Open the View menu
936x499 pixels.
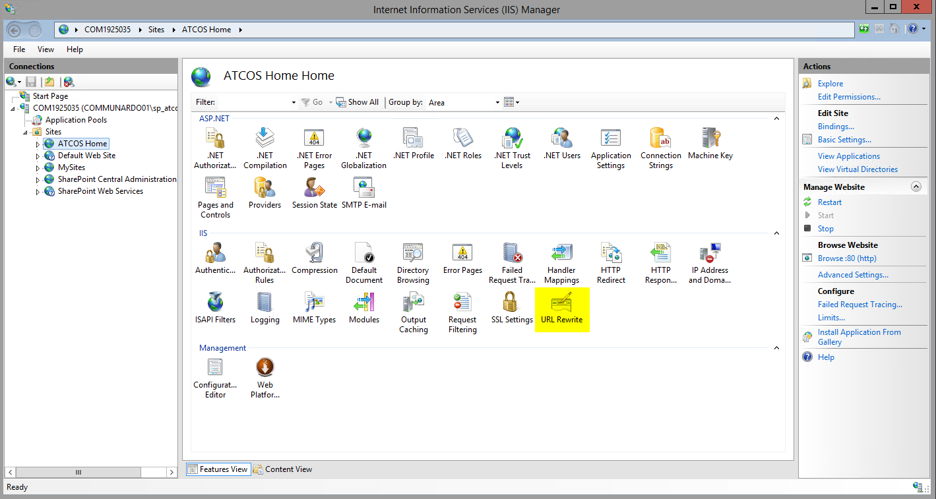click(46, 49)
